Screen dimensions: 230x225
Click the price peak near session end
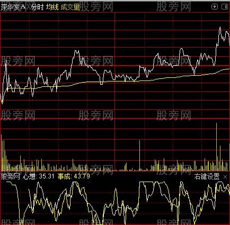(220, 27)
